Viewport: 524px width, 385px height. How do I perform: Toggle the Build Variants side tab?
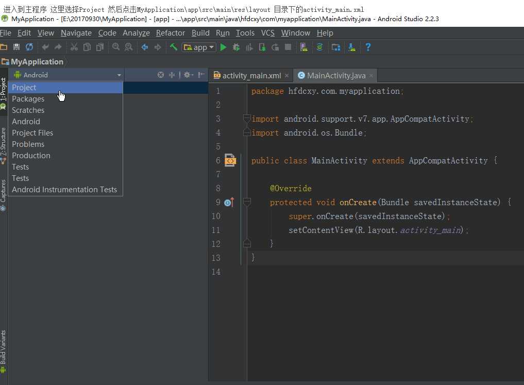click(3, 351)
